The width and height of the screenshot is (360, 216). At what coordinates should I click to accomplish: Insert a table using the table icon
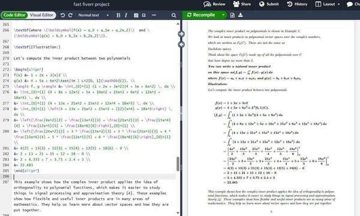pos(136,15)
